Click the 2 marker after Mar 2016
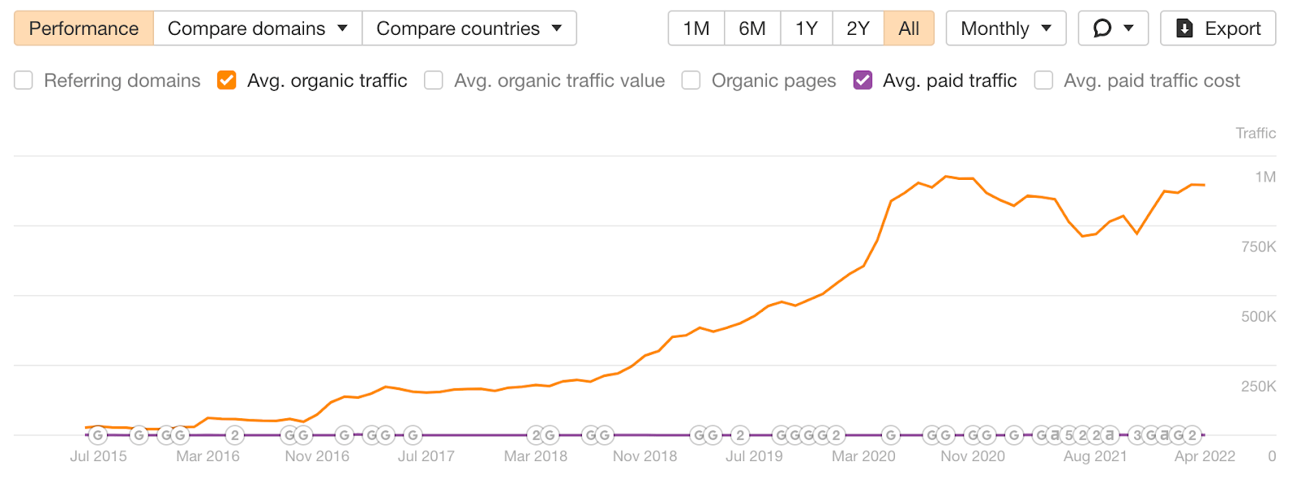1297x479 pixels. [x=235, y=435]
